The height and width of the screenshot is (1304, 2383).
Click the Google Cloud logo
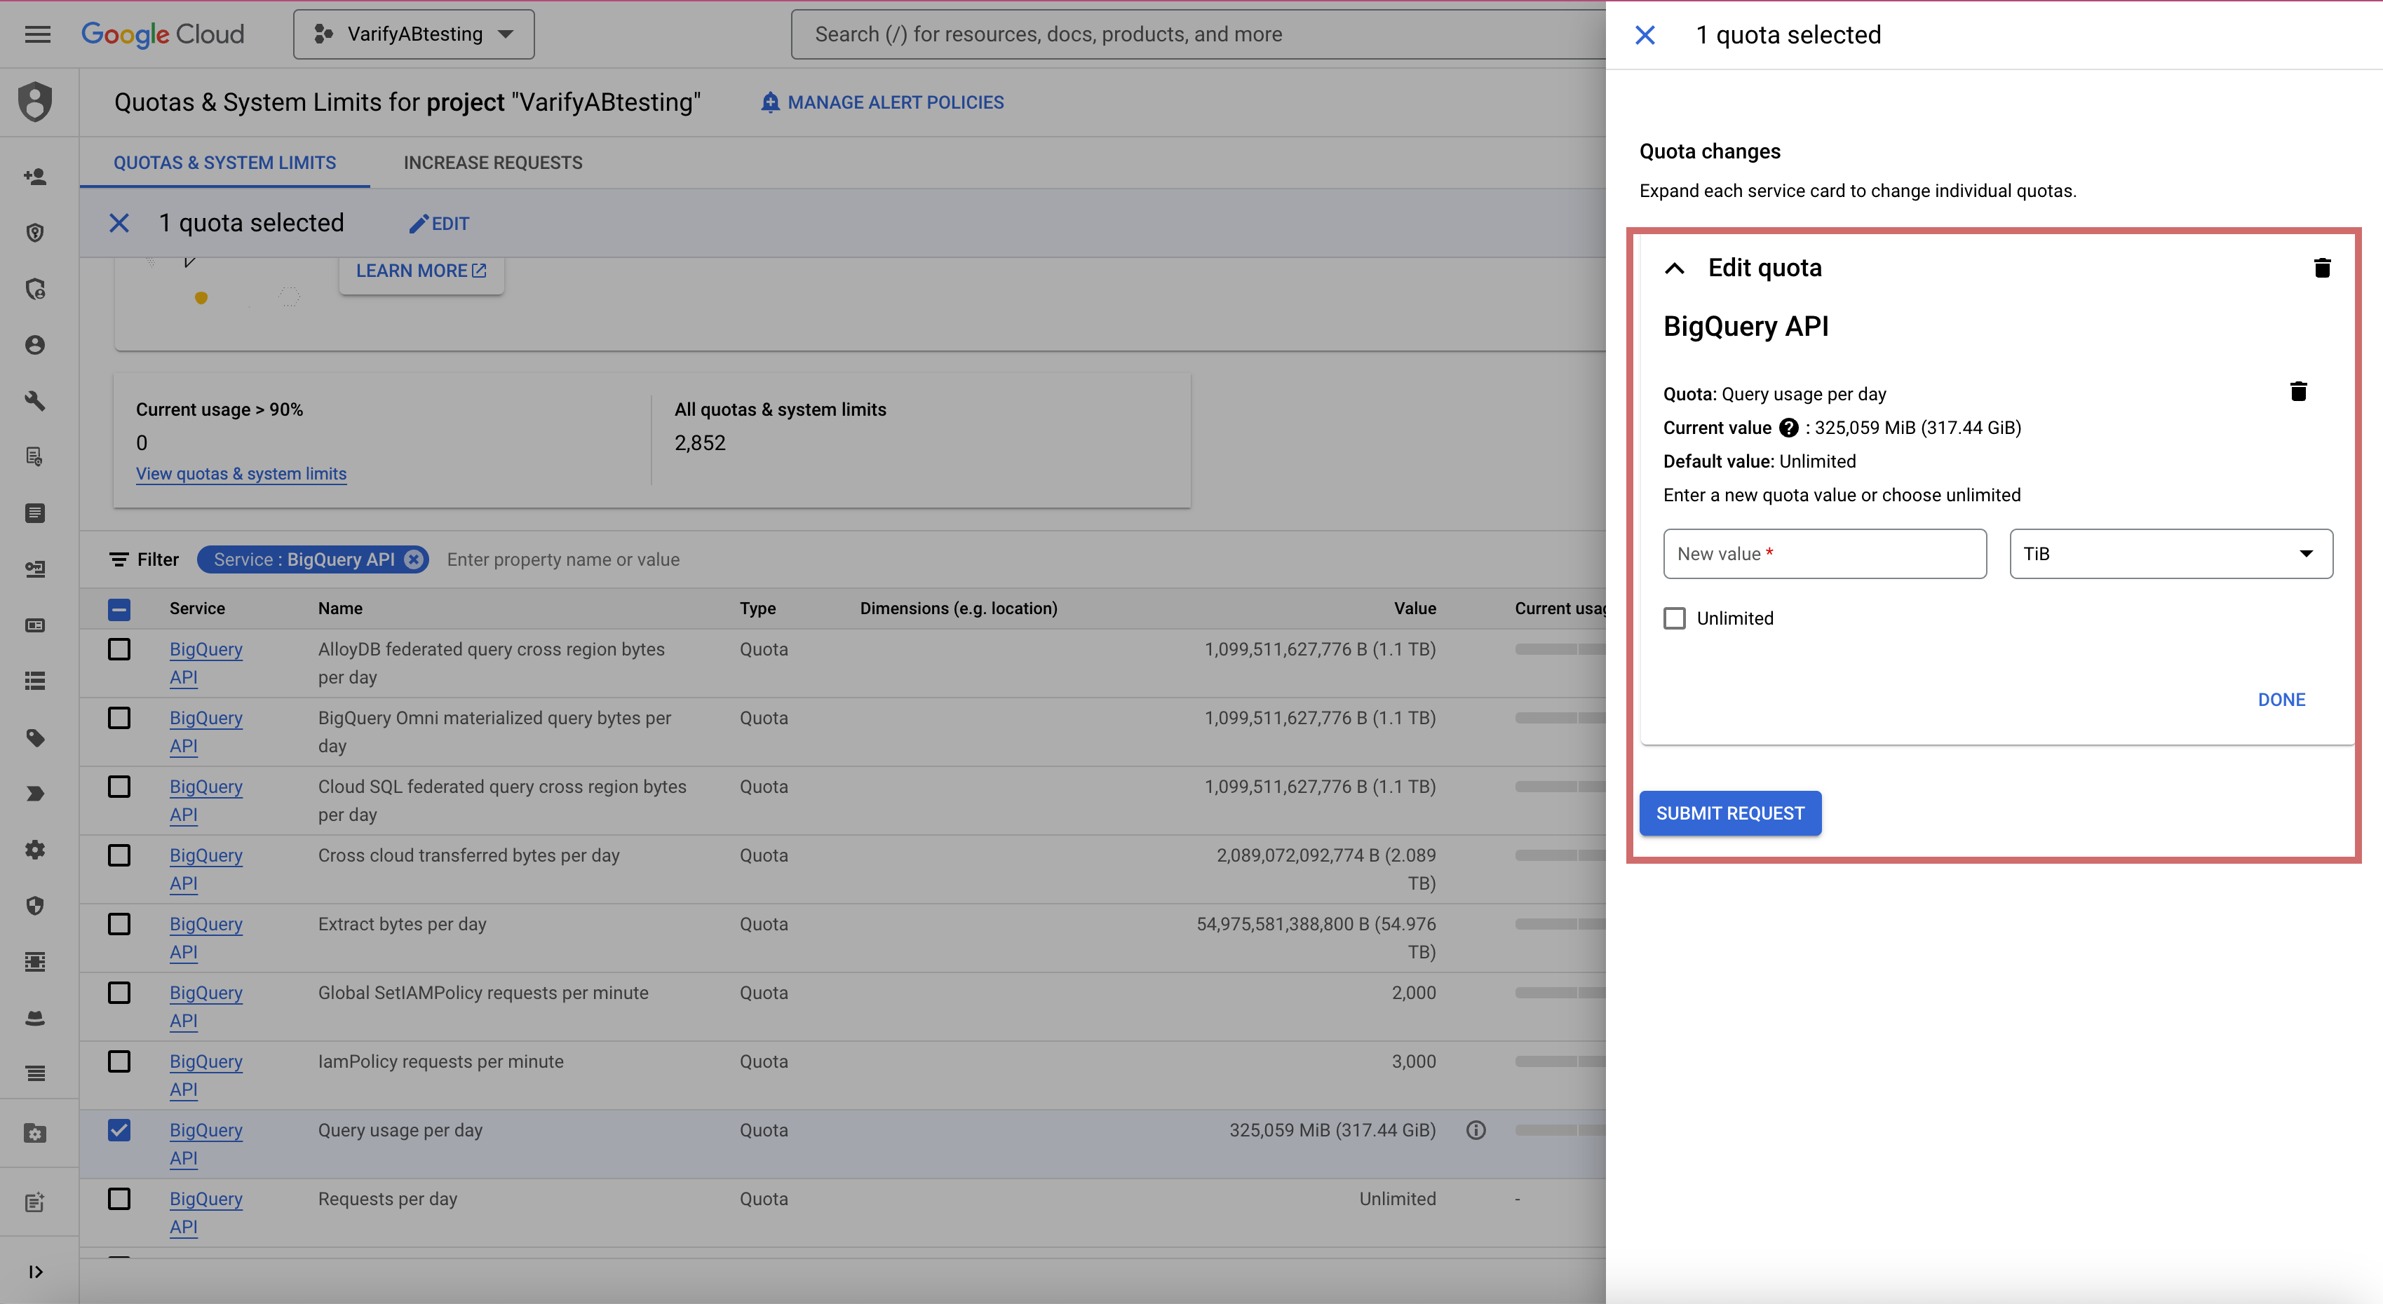pyautogui.click(x=163, y=34)
